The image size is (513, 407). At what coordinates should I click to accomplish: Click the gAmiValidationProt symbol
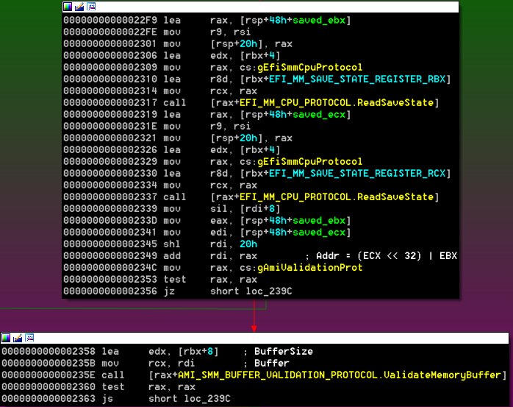pyautogui.click(x=310, y=268)
